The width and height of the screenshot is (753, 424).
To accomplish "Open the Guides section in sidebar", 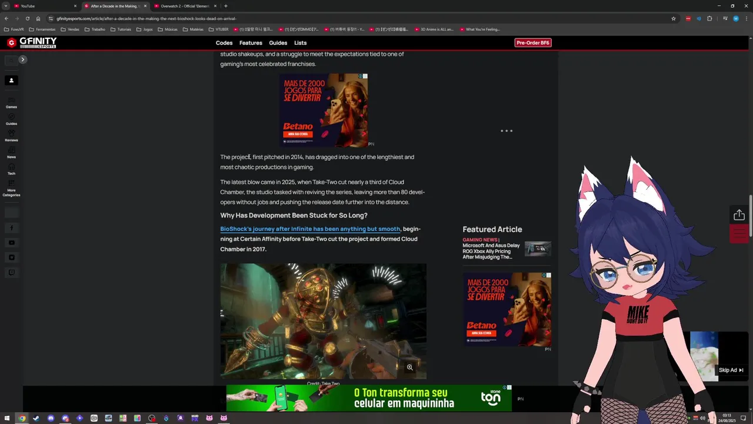I will [x=11, y=120].
